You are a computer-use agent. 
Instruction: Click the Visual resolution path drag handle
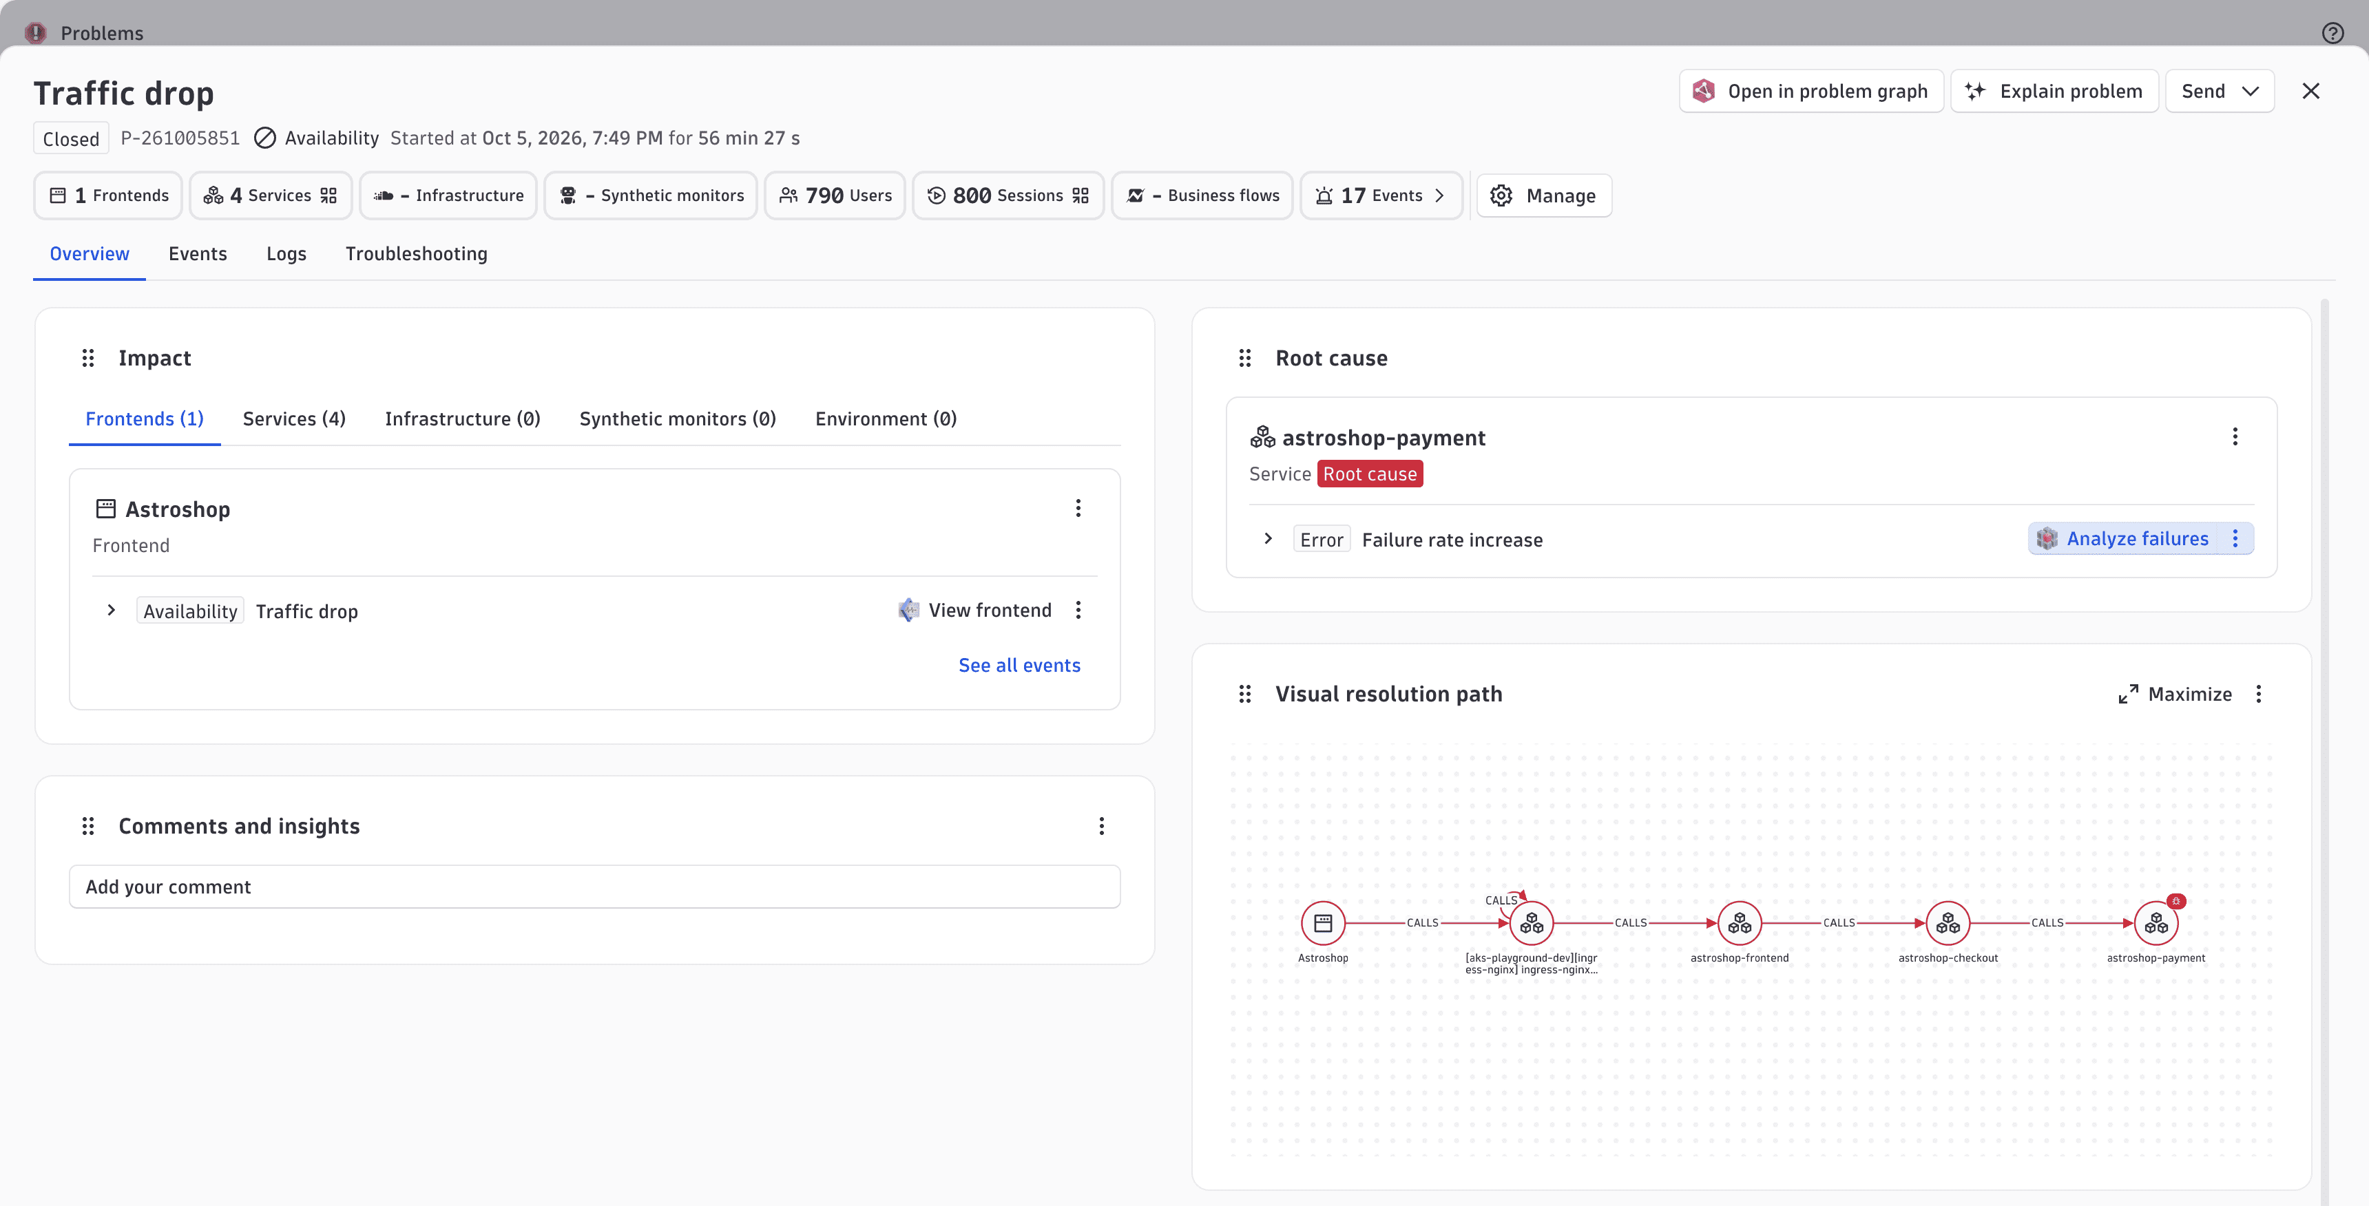point(1245,694)
